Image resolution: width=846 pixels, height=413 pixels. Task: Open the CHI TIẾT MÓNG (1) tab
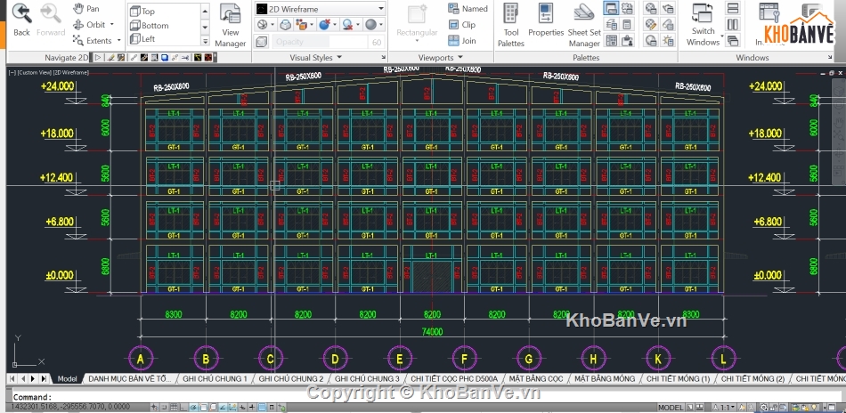(x=679, y=379)
